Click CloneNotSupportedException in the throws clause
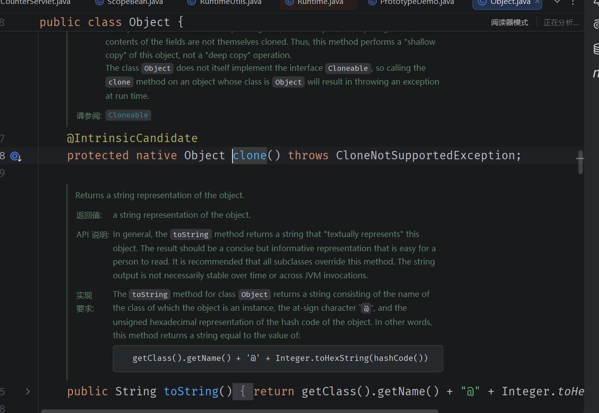Image resolution: width=599 pixels, height=413 pixels. pyautogui.click(x=425, y=155)
